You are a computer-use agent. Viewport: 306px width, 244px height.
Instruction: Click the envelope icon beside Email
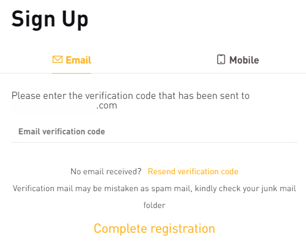click(x=57, y=60)
